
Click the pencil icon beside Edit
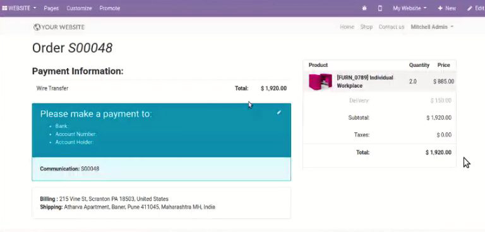[x=470, y=8]
